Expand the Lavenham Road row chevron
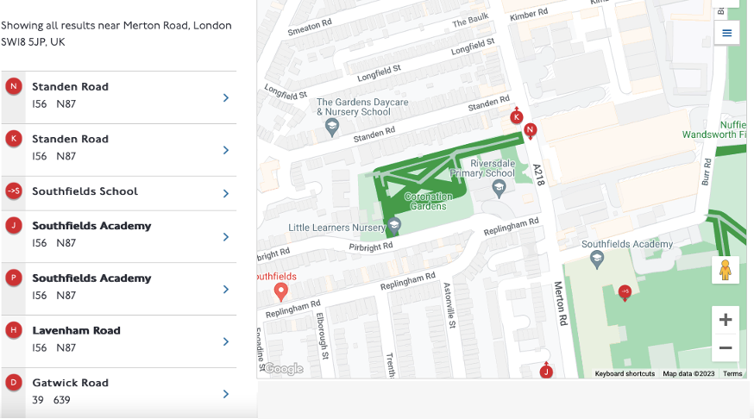The image size is (754, 419). click(226, 341)
